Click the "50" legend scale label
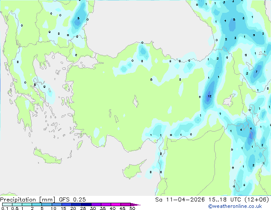This screenshot has width=271, height=210. [132, 208]
